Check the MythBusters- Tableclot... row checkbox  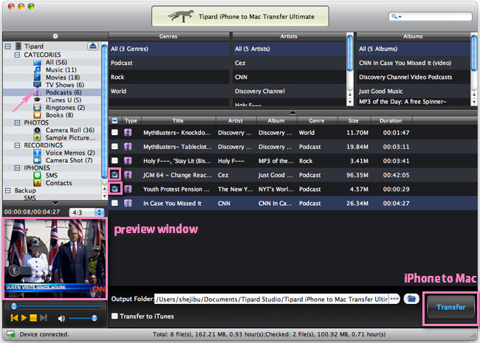coord(114,147)
